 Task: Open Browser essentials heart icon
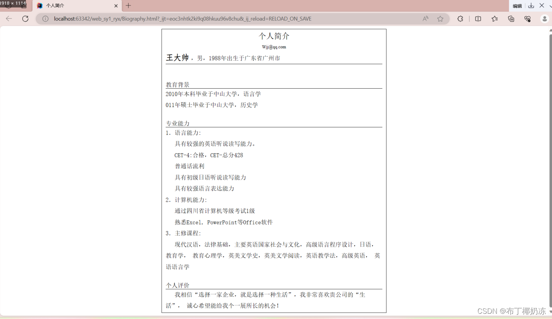point(527,19)
